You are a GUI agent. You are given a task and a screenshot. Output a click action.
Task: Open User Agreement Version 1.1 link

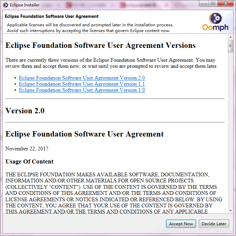(82, 84)
